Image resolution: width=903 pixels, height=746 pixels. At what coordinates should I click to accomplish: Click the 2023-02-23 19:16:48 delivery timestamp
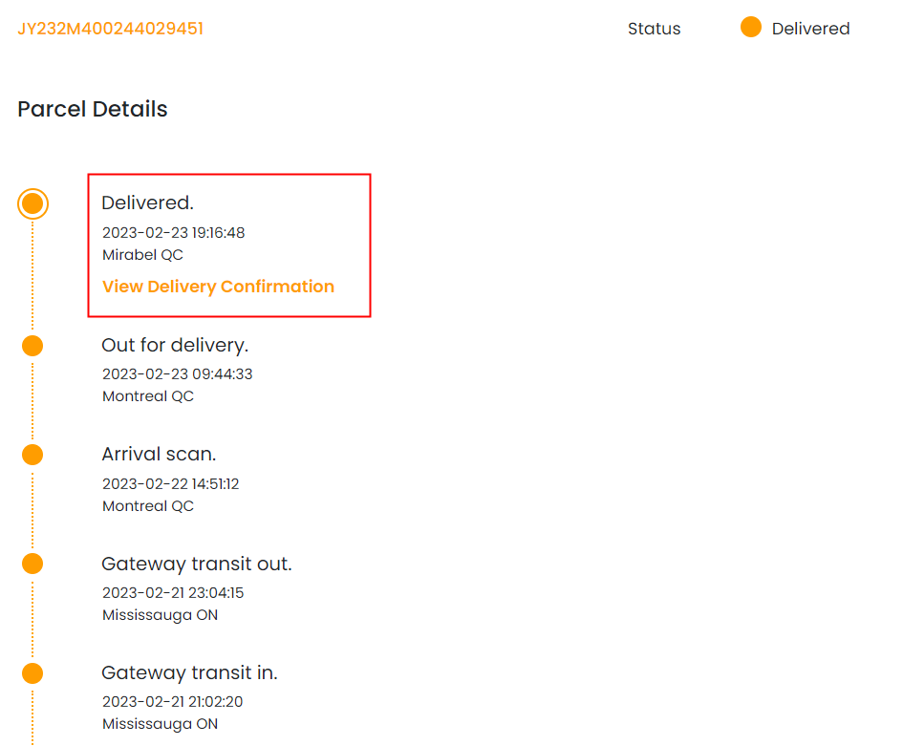[x=173, y=232]
